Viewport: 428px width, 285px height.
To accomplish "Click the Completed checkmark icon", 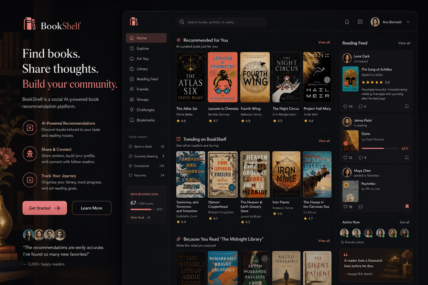I will pyautogui.click(x=130, y=166).
